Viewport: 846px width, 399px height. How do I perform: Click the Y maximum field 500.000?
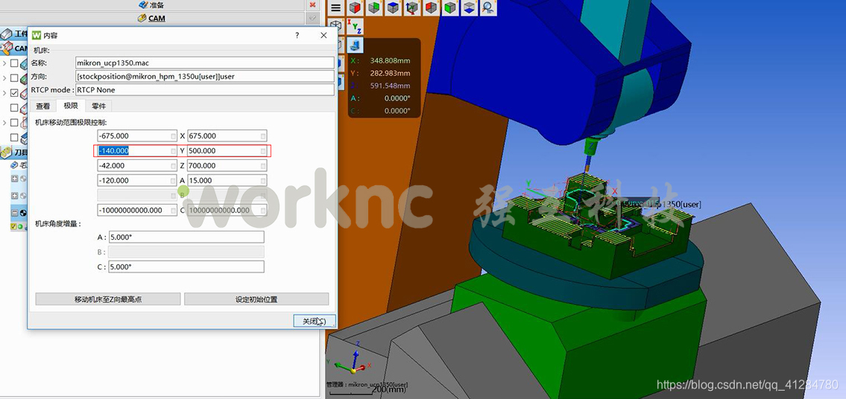coord(227,151)
